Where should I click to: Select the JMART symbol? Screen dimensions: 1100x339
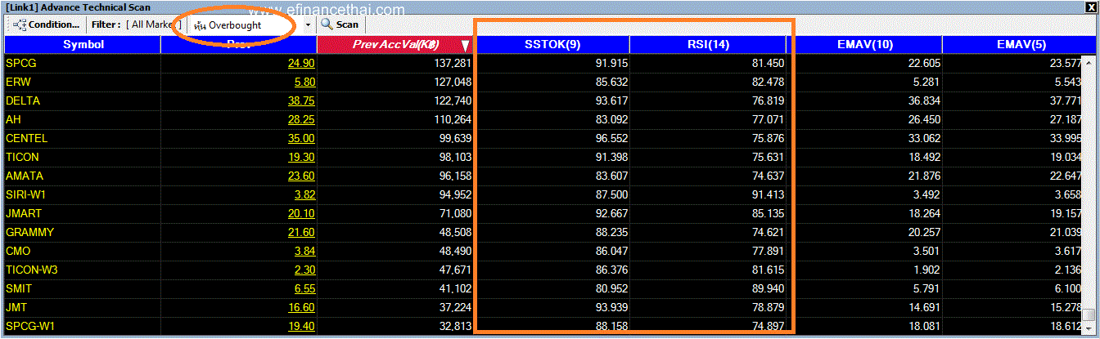pos(25,213)
